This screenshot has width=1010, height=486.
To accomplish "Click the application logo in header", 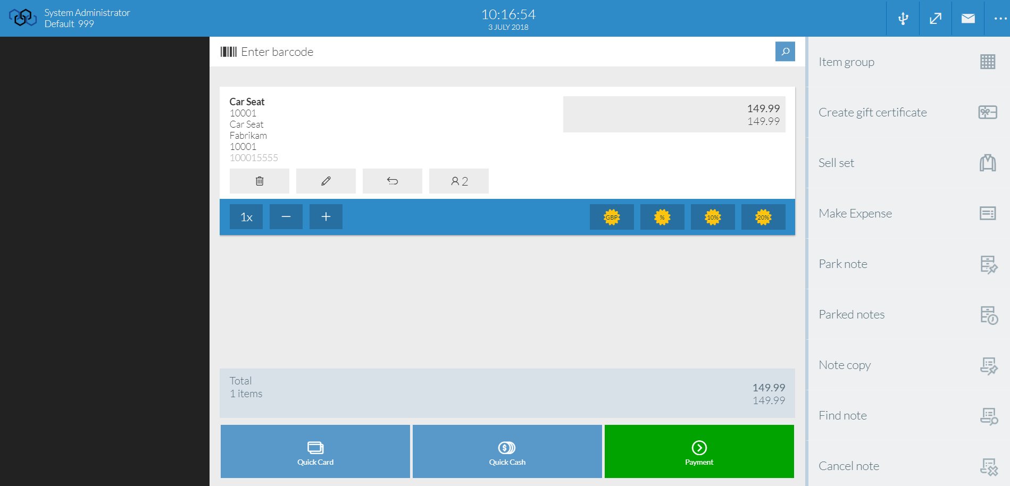I will pyautogui.click(x=23, y=18).
